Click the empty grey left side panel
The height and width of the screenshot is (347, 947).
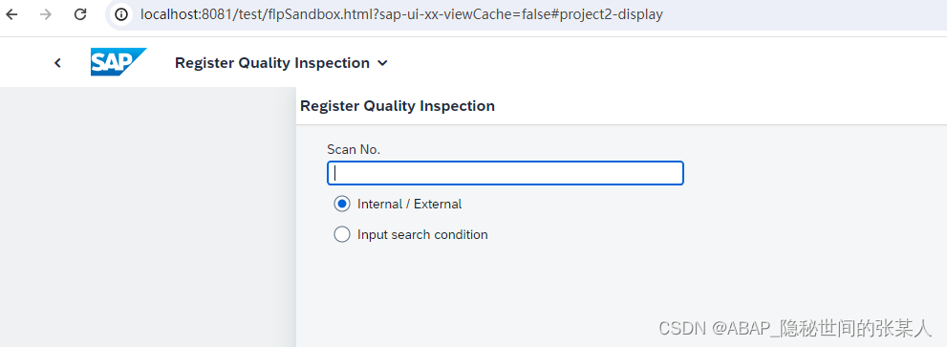click(148, 217)
